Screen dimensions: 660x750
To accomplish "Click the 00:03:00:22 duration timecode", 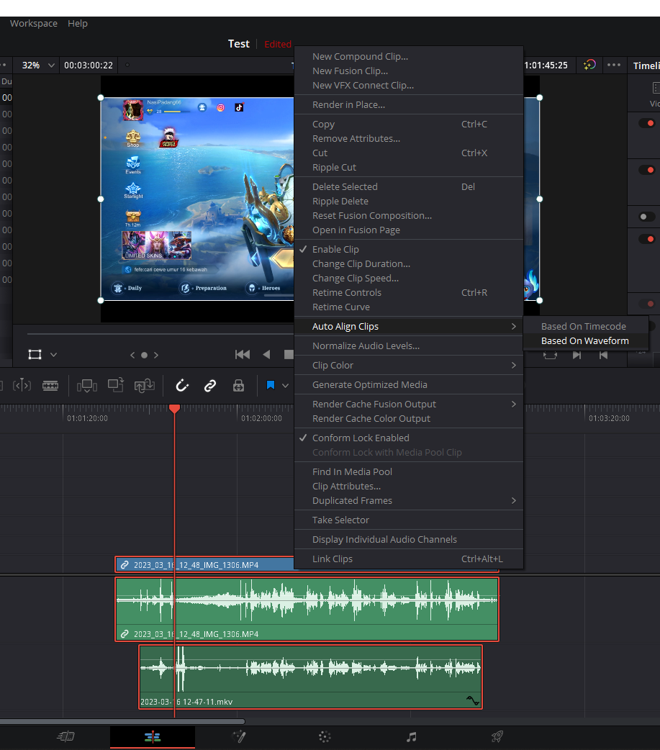I will (89, 65).
